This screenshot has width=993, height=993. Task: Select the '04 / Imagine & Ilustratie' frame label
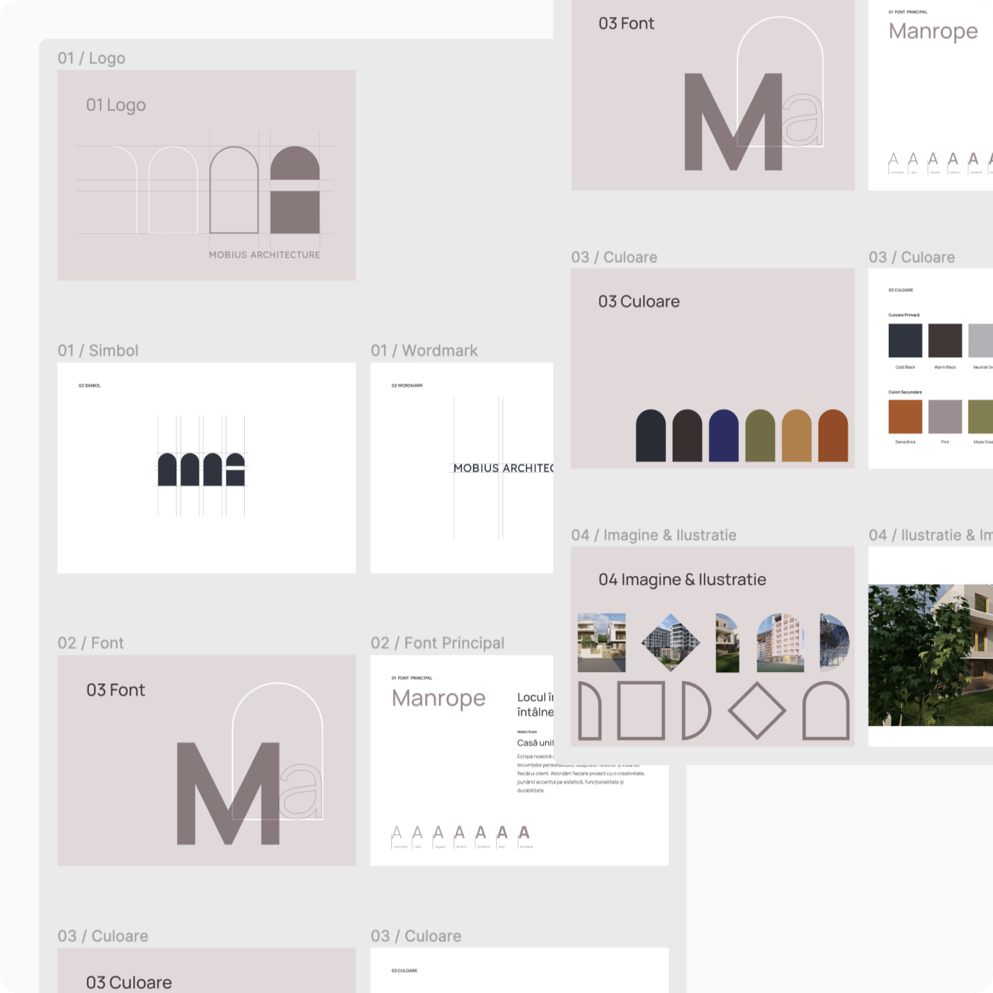coord(654,535)
